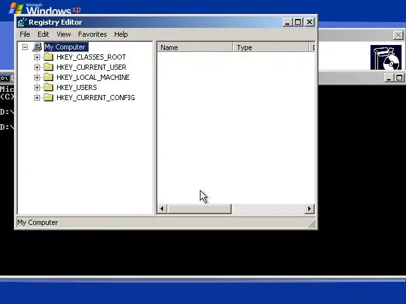Expand the HKEY_LOCAL_MACHINE key
Image resolution: width=406 pixels, height=304 pixels.
[37, 77]
